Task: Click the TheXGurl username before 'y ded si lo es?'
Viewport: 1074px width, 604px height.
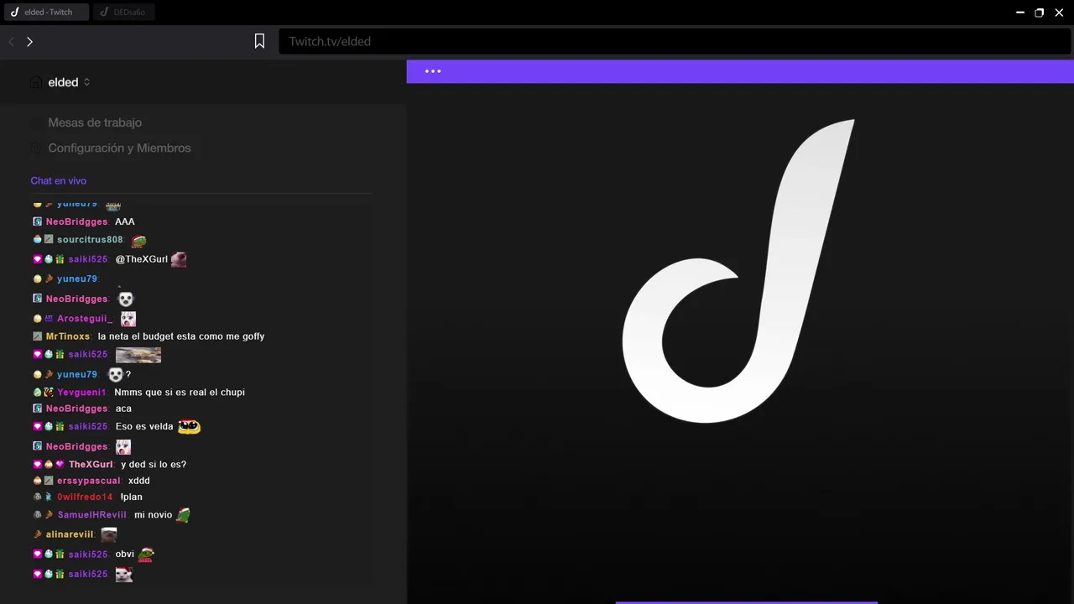Action: [91, 465]
